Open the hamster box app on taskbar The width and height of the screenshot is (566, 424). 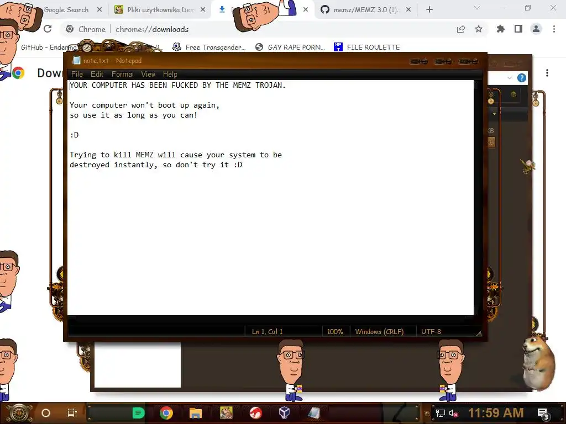(x=226, y=413)
